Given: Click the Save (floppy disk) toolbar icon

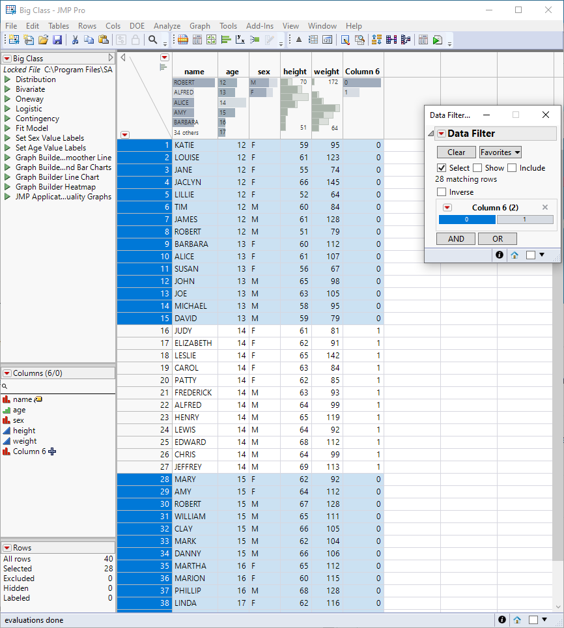Looking at the screenshot, I should [x=57, y=40].
